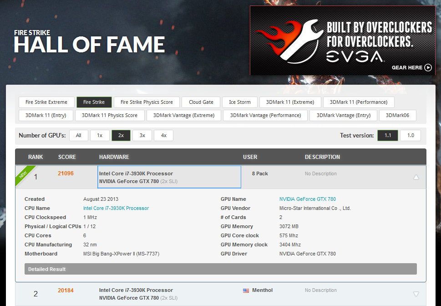Screen dimensions: 441x306
Task: Select 3DMark Vantage (Entry) tab
Action: (344, 115)
